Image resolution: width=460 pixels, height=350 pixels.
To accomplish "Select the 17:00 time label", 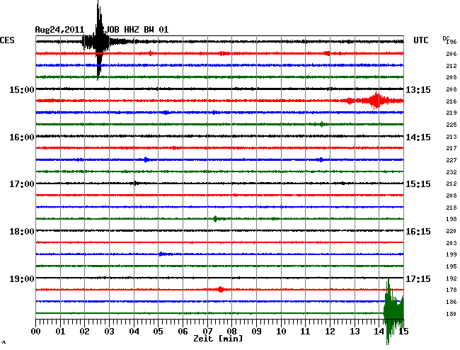I will (x=22, y=184).
